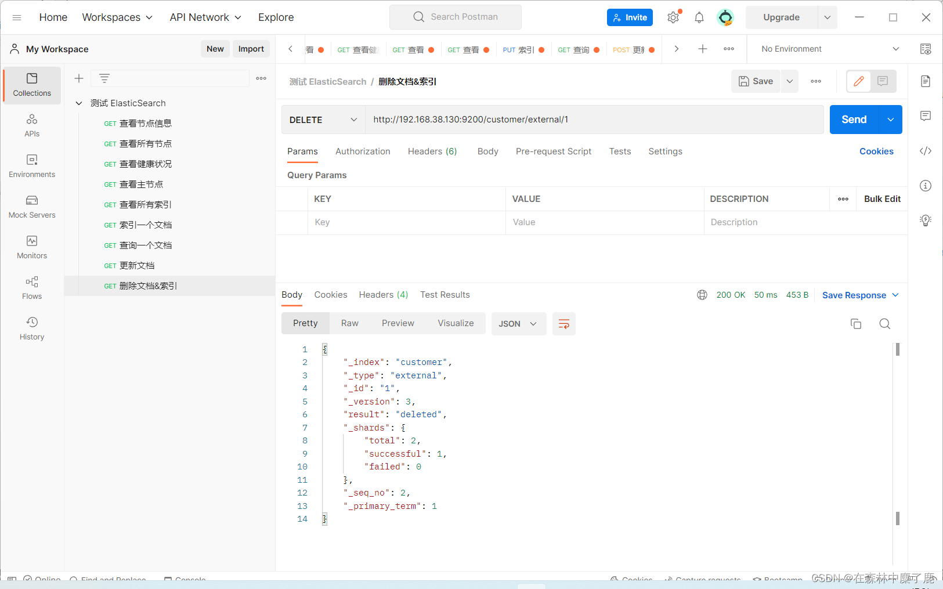Add a new request tab

point(702,49)
